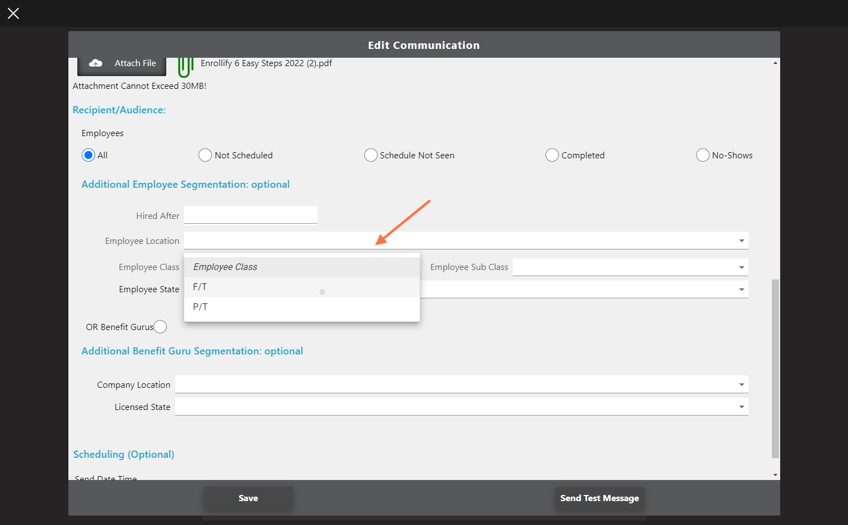Click the green paperclip attachment icon
This screenshot has width=848, height=525.
(x=185, y=67)
